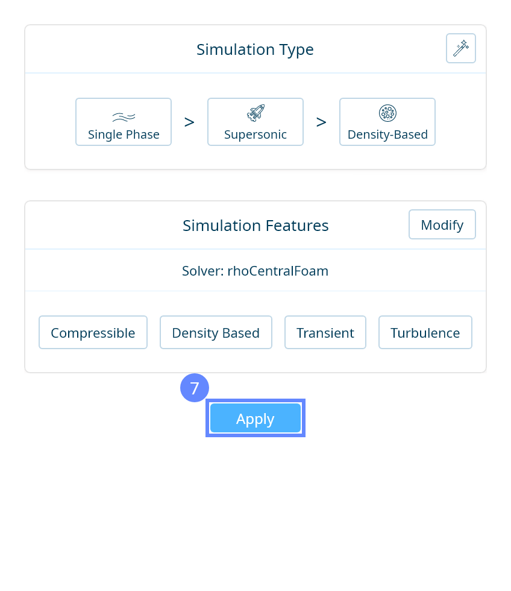This screenshot has width=511, height=591.
Task: Click the arrow between Supersonic and Density-Based
Action: 321,122
